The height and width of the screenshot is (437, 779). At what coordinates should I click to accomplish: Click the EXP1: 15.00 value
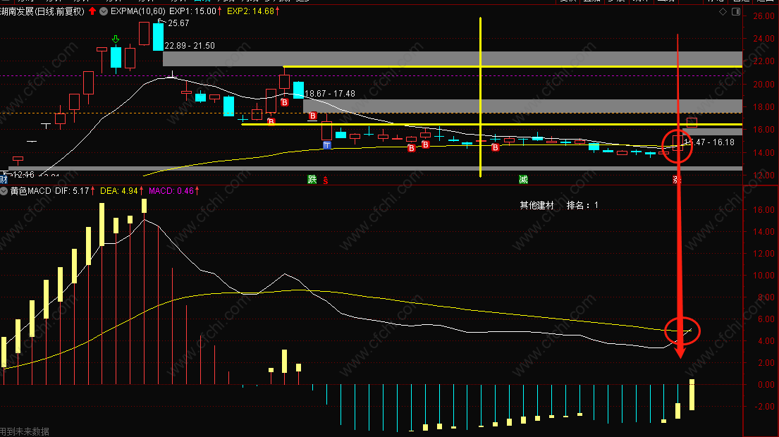(x=192, y=11)
